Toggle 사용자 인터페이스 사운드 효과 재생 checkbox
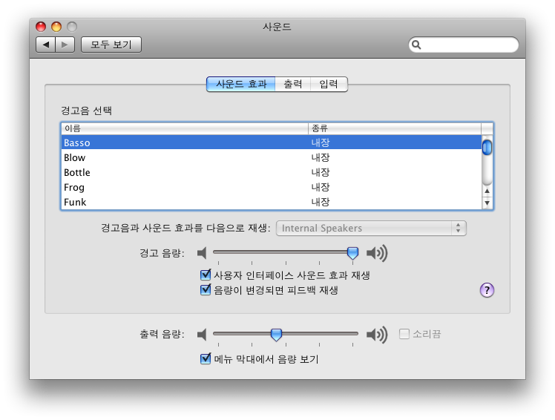Screen dimensions: 555x420 206,275
